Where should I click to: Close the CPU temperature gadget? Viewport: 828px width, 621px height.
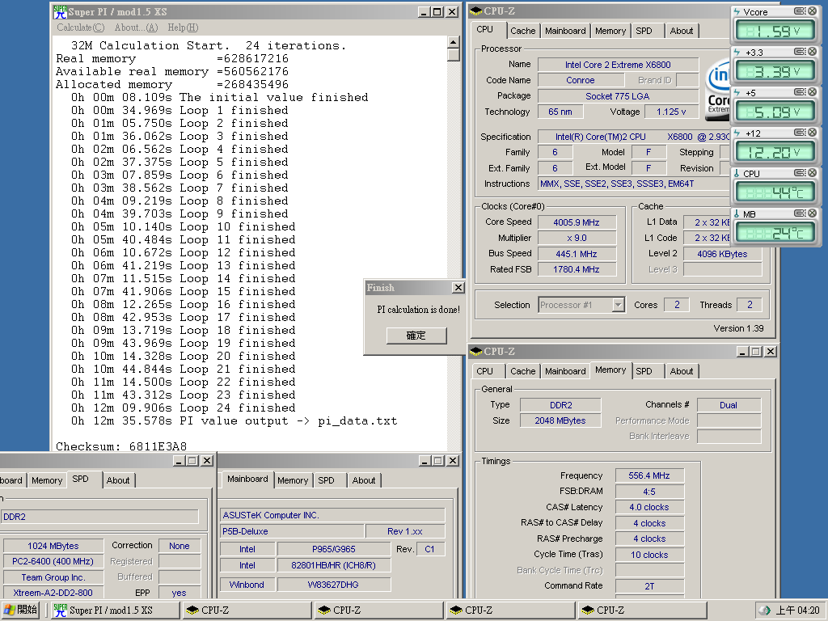pos(812,173)
